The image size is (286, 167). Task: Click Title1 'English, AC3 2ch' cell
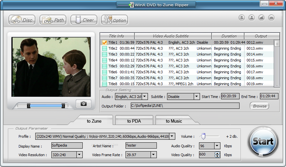(182, 42)
